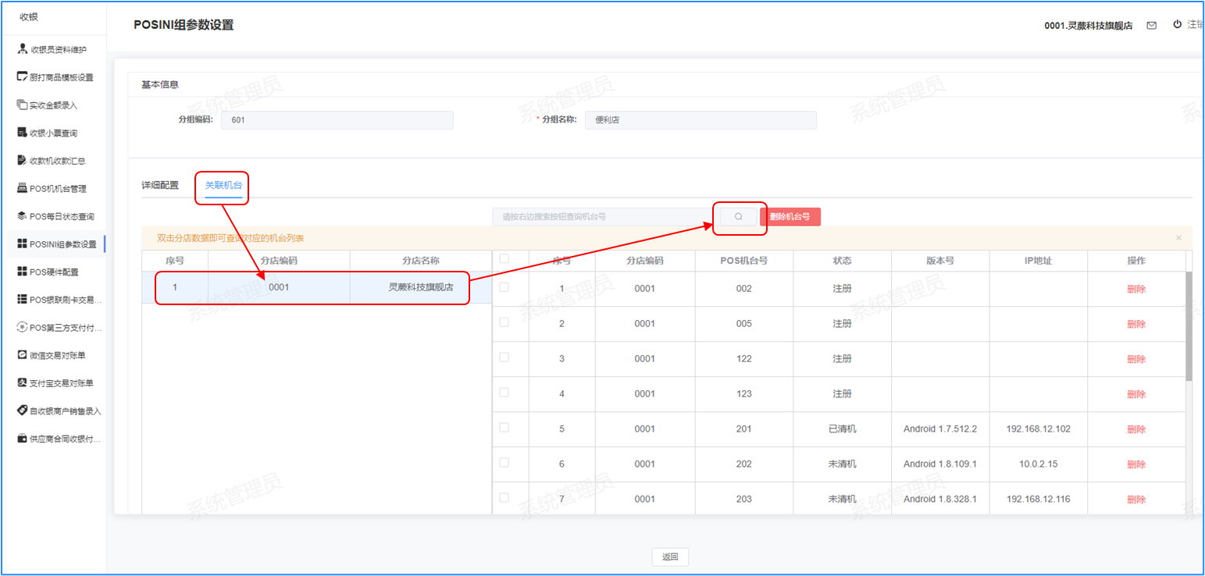Screen dimensions: 1205x576
Task: Click the 未清机 status of machine 202
Action: [x=842, y=464]
